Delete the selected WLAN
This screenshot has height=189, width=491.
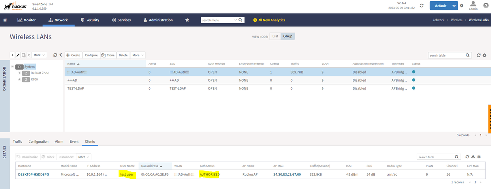pos(123,55)
